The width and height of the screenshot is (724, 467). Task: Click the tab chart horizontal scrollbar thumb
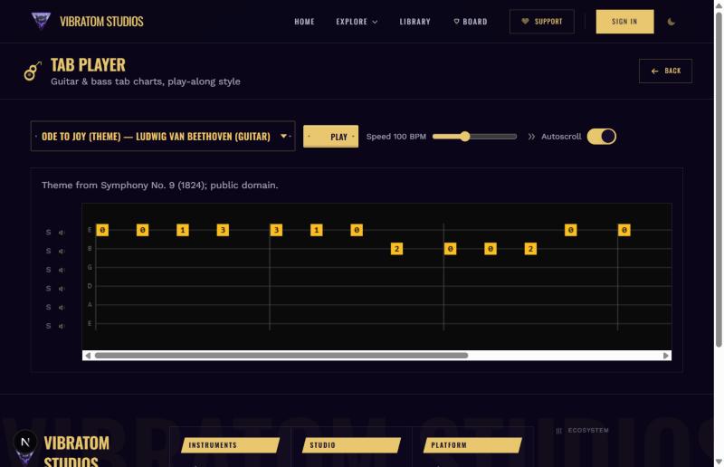pyautogui.click(x=281, y=355)
